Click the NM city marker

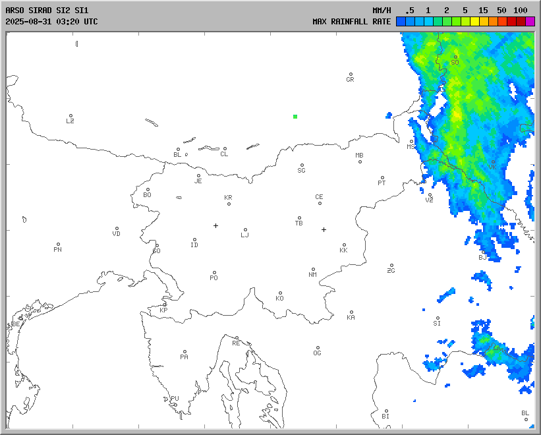[x=313, y=269]
